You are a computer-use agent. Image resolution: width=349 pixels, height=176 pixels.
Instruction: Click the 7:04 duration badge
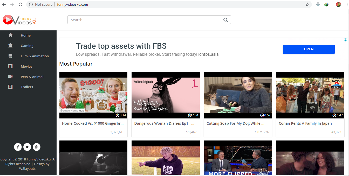193,115
